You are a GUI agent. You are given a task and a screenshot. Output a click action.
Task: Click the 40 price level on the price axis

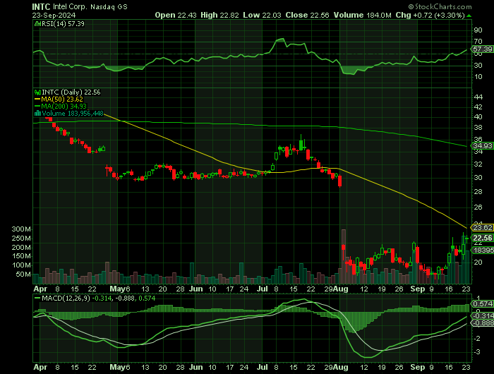tap(478, 117)
